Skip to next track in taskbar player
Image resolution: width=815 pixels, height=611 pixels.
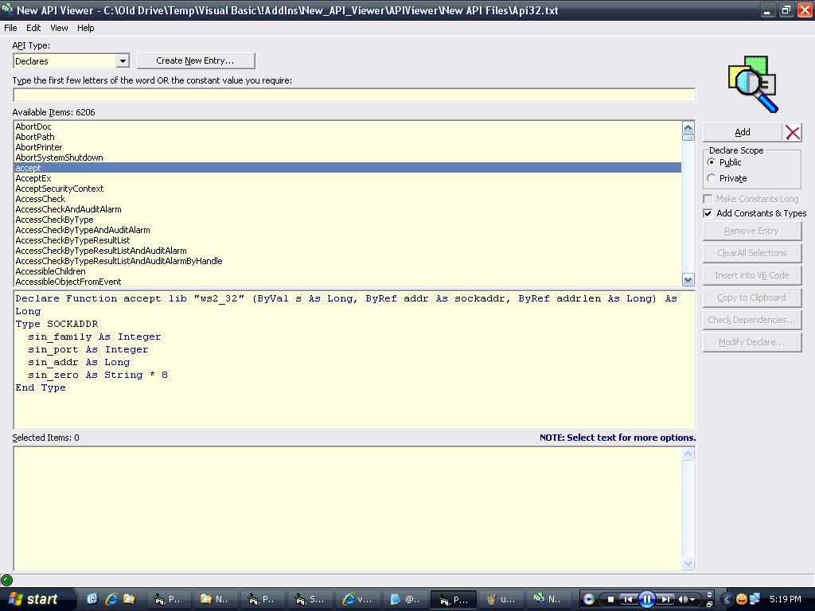pos(665,599)
